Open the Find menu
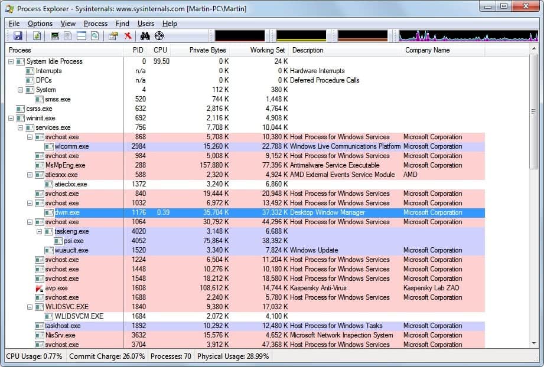544x367 pixels. pos(122,24)
